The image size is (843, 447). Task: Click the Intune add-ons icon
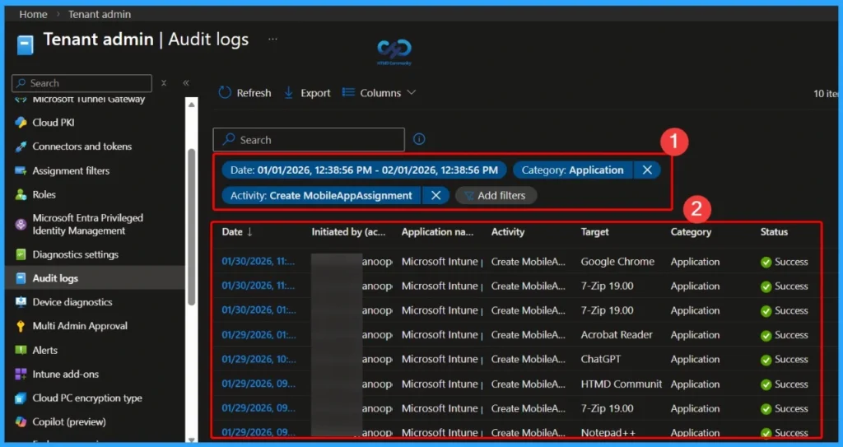point(21,374)
